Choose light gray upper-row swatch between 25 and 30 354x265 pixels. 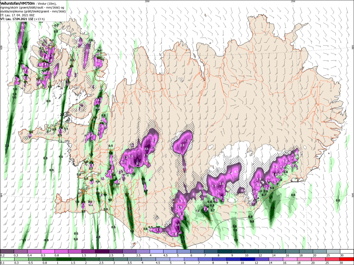click(x=334, y=251)
